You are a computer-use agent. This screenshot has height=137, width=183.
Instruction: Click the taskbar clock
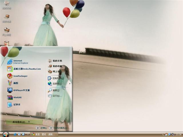pyautogui.click(x=178, y=134)
